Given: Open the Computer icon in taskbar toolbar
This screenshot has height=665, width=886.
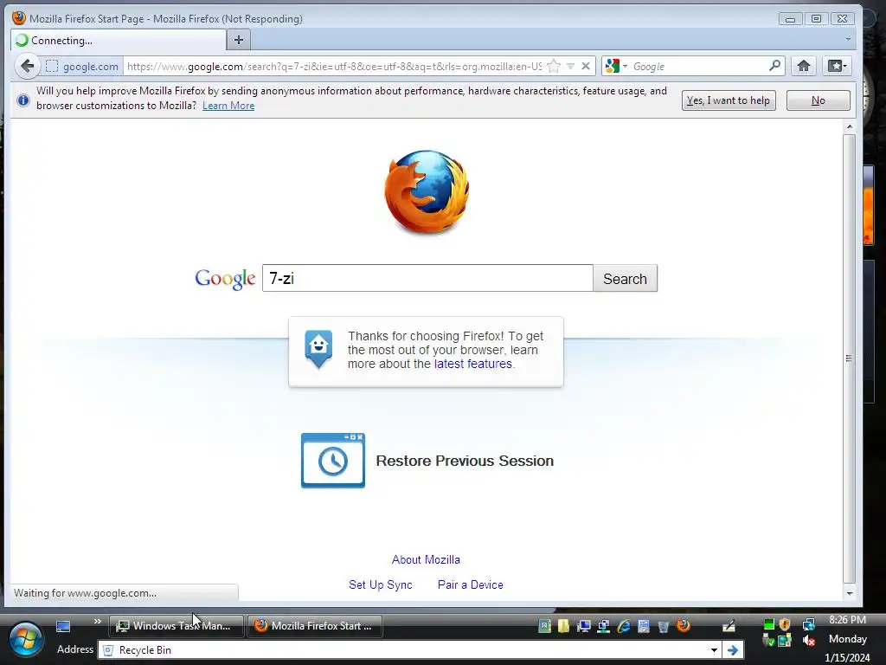Looking at the screenshot, I should click(584, 625).
